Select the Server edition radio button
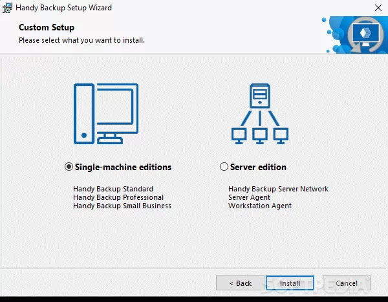 [x=224, y=167]
